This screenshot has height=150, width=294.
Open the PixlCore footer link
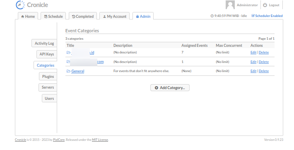pyautogui.click(x=59, y=140)
